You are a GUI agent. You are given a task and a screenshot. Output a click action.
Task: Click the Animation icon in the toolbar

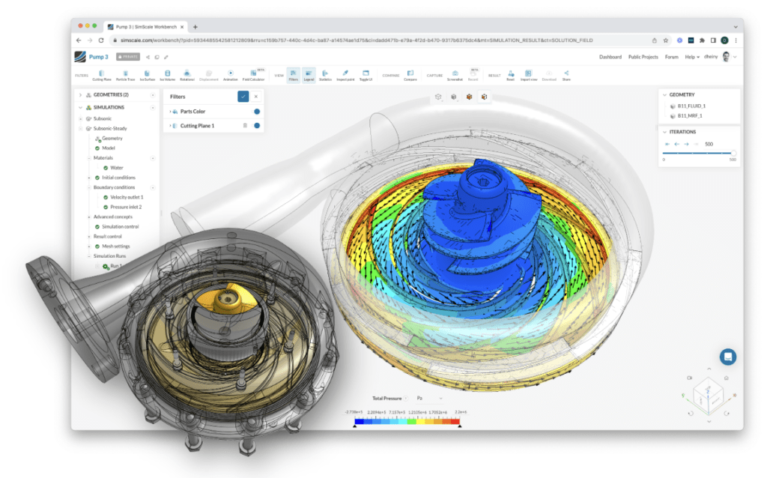tap(231, 74)
